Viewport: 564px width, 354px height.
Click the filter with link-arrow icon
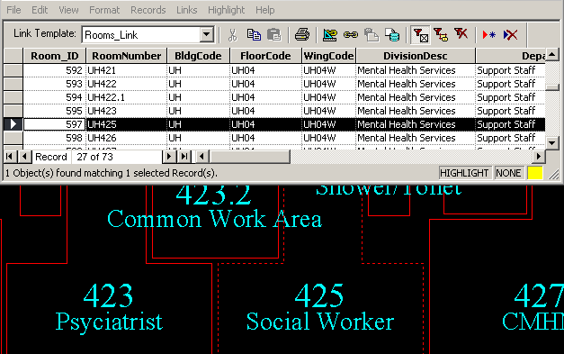pos(441,35)
